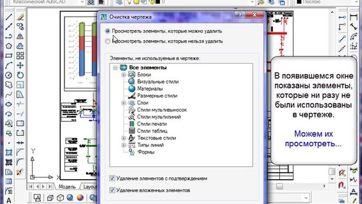Viewport: 362px width, 204px height.
Task: Select the Chamfer tool
Action: 20,152
